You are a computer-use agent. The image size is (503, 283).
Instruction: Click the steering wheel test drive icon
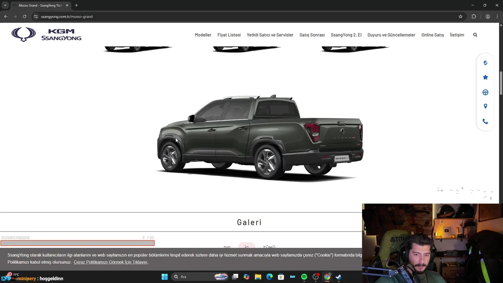pos(485,92)
